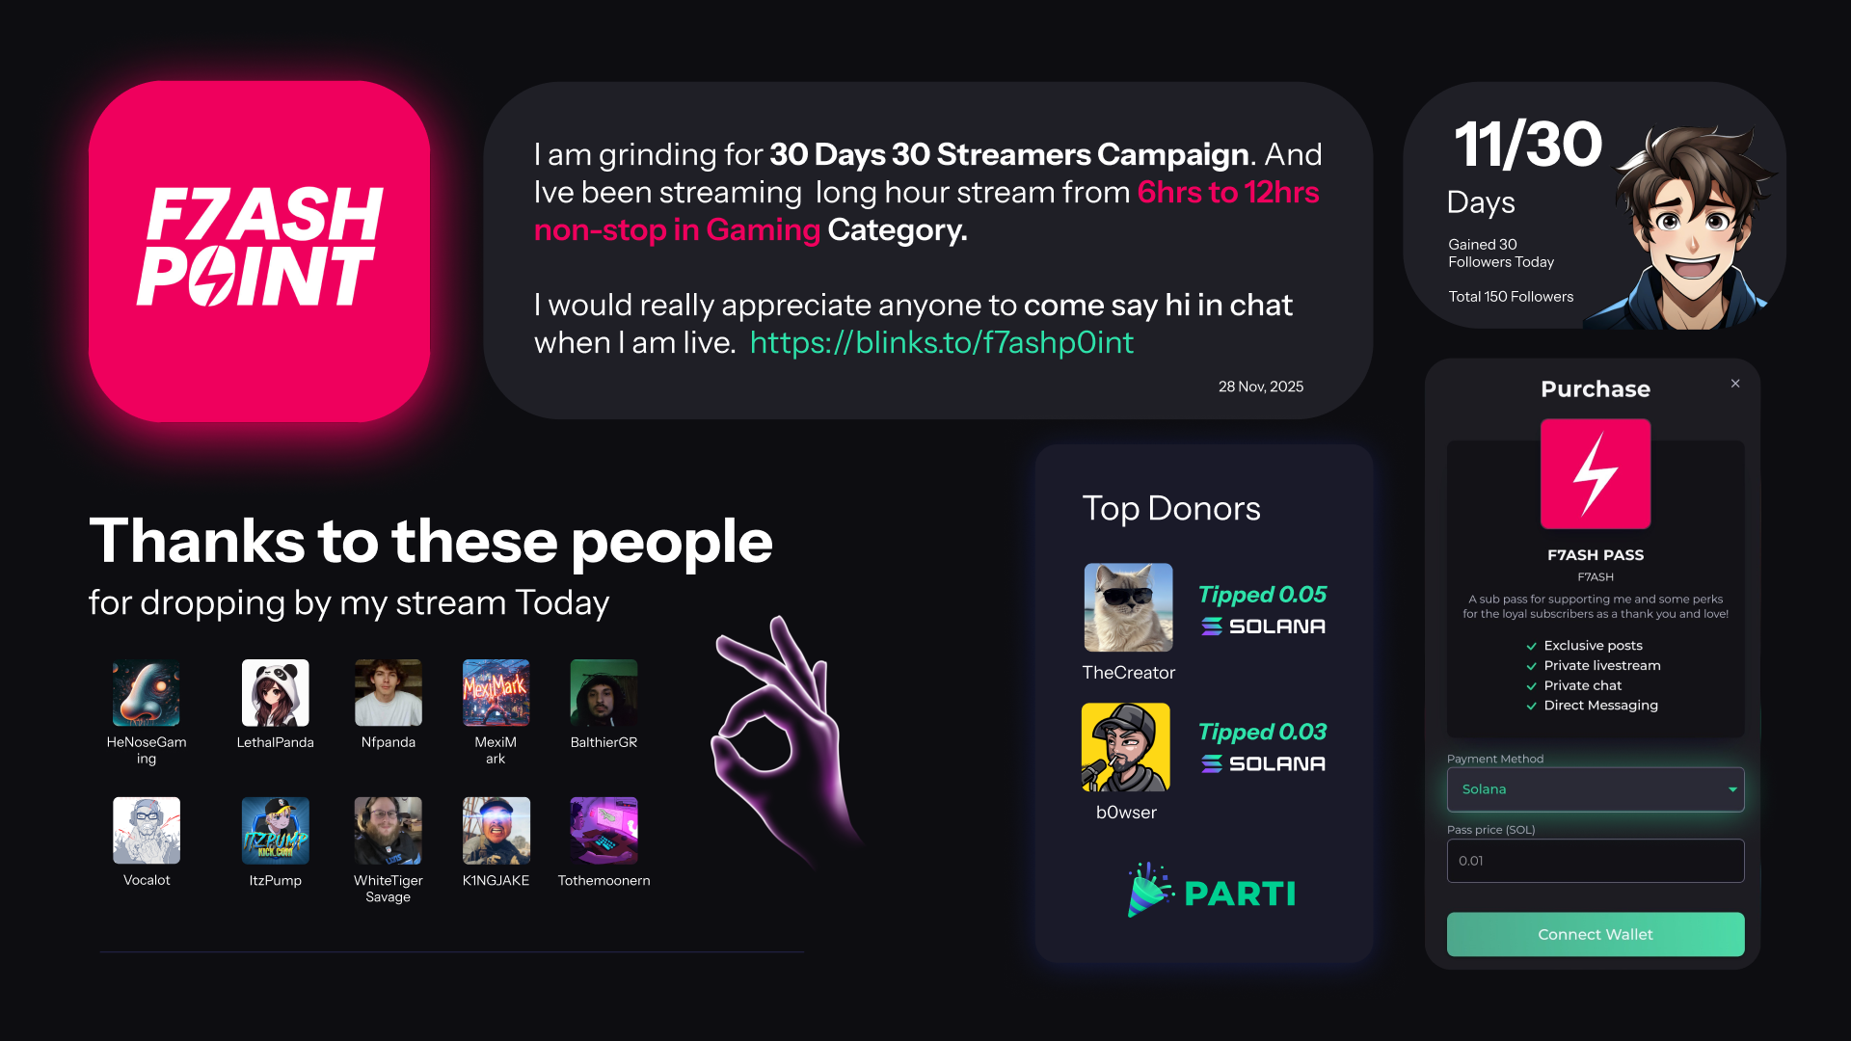This screenshot has width=1851, height=1041.
Task: Click the Connect Wallet button
Action: (1596, 934)
